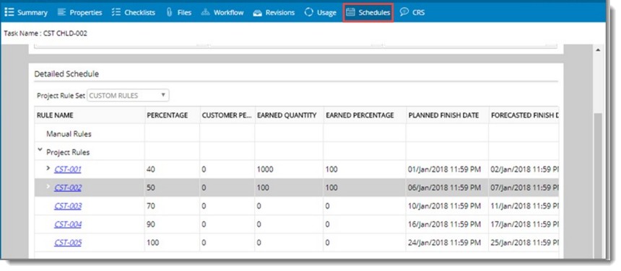
Task: Open the CST-005 rule link
Action: pyautogui.click(x=68, y=242)
